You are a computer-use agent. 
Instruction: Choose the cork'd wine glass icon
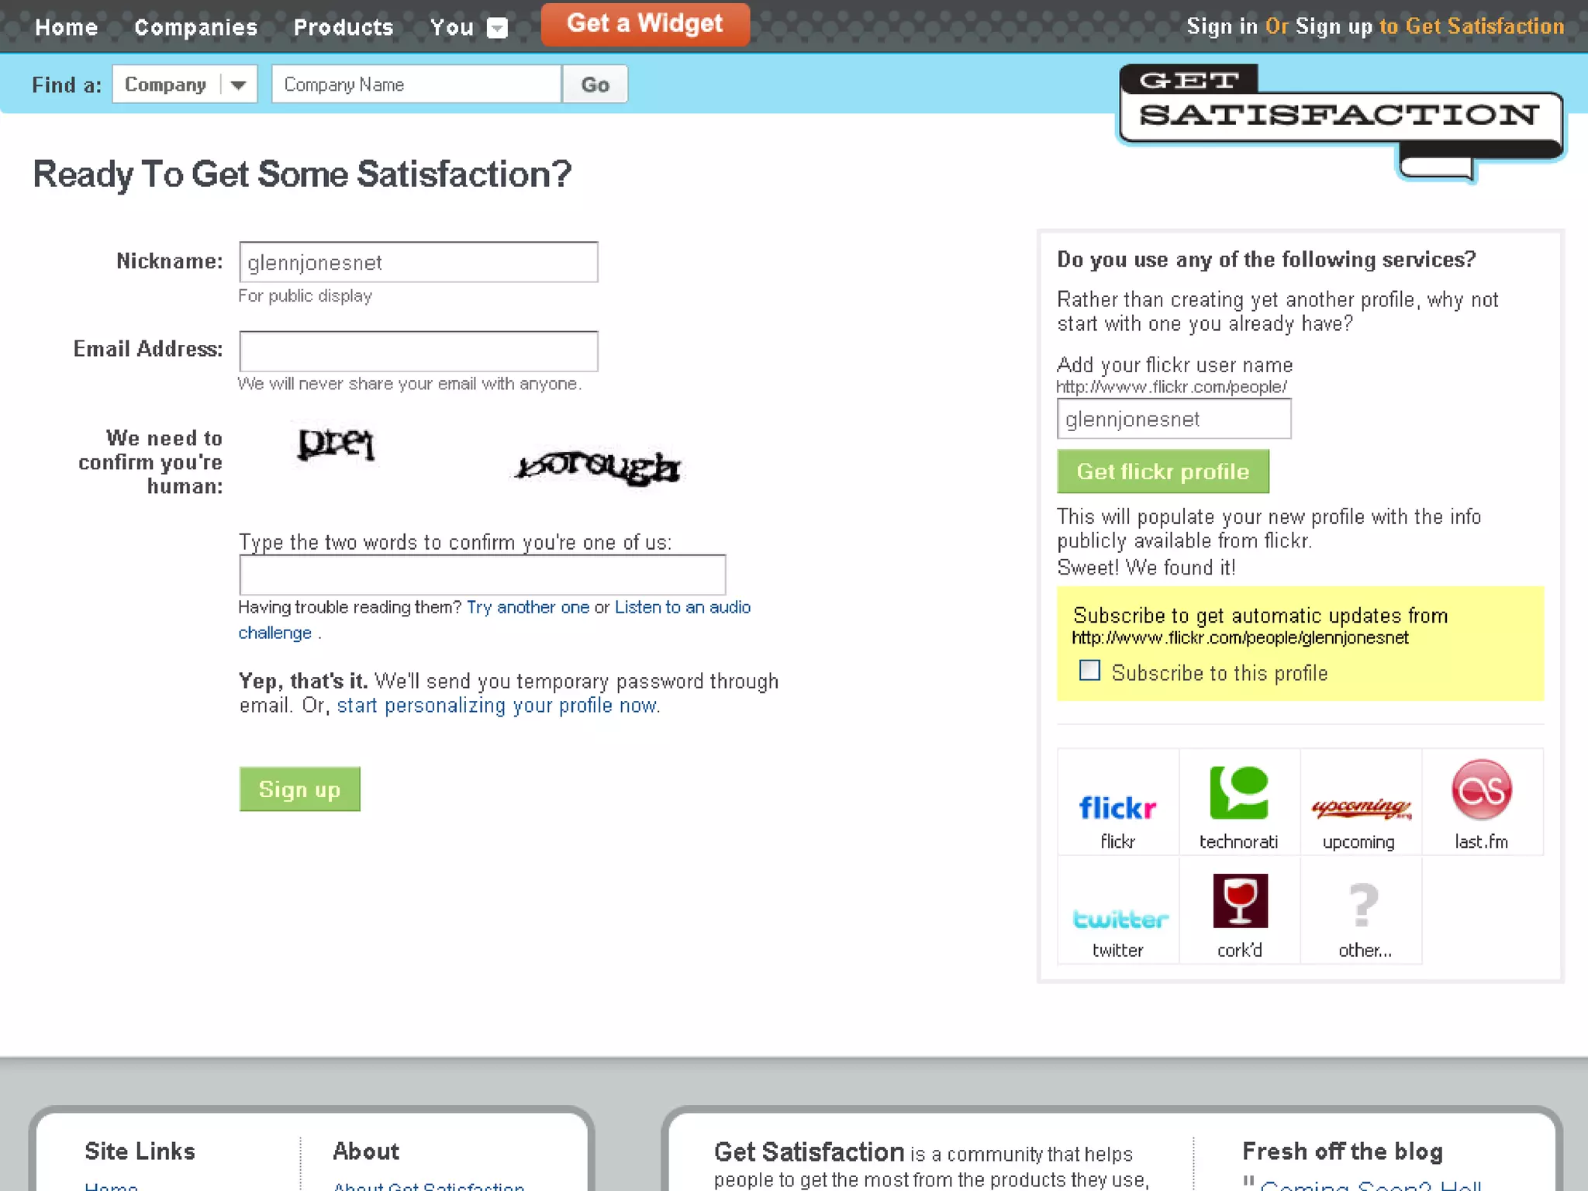click(x=1240, y=901)
